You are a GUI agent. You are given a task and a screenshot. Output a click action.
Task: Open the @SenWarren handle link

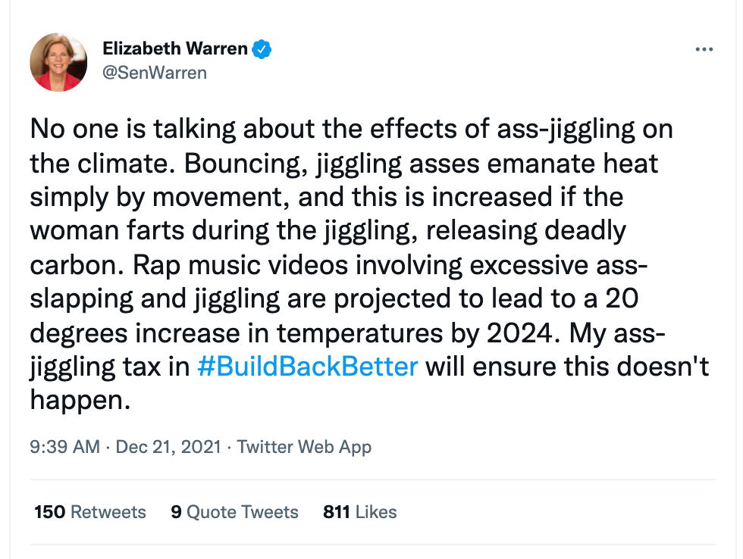(155, 73)
